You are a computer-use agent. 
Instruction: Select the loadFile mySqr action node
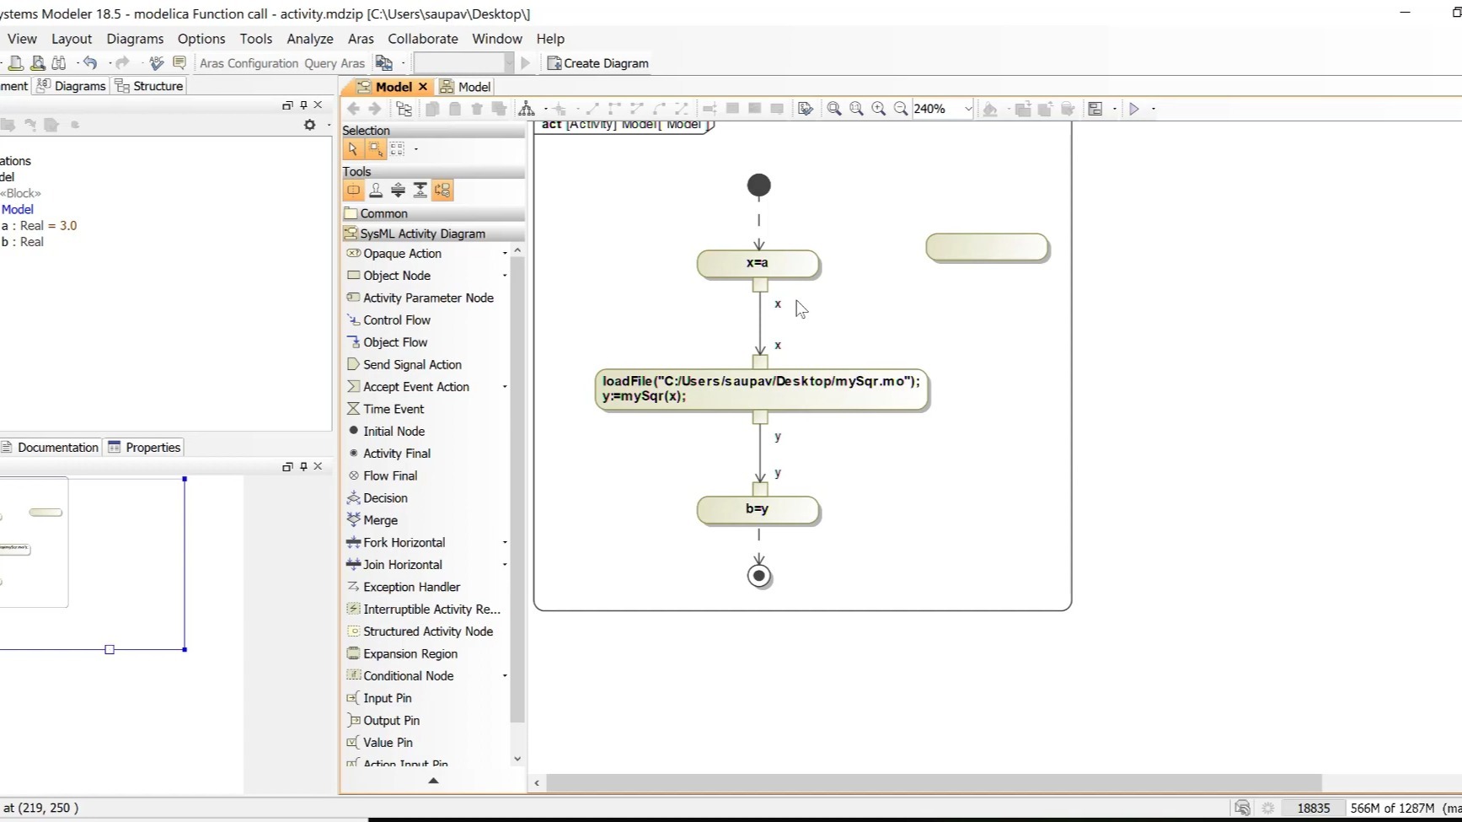[761, 390]
